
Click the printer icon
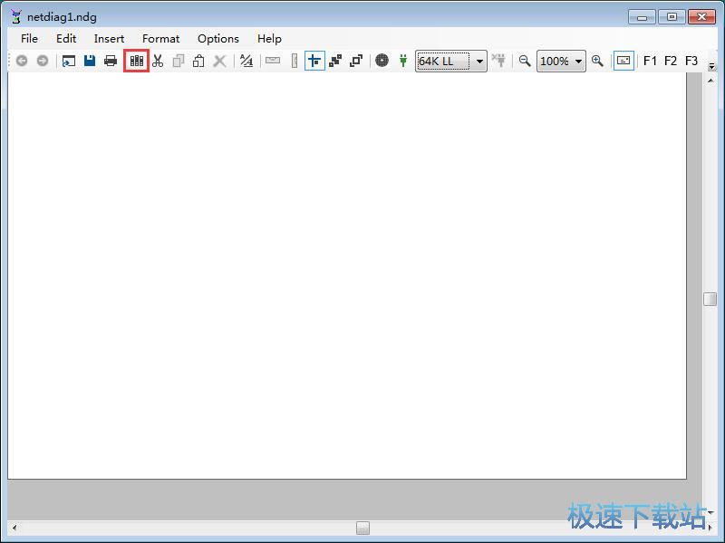click(x=111, y=61)
